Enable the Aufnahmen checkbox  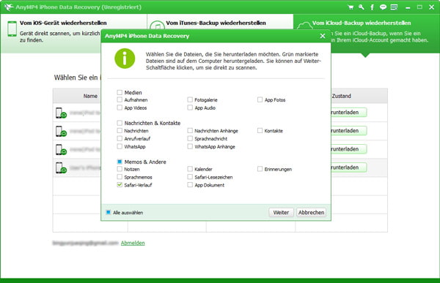click(x=120, y=99)
